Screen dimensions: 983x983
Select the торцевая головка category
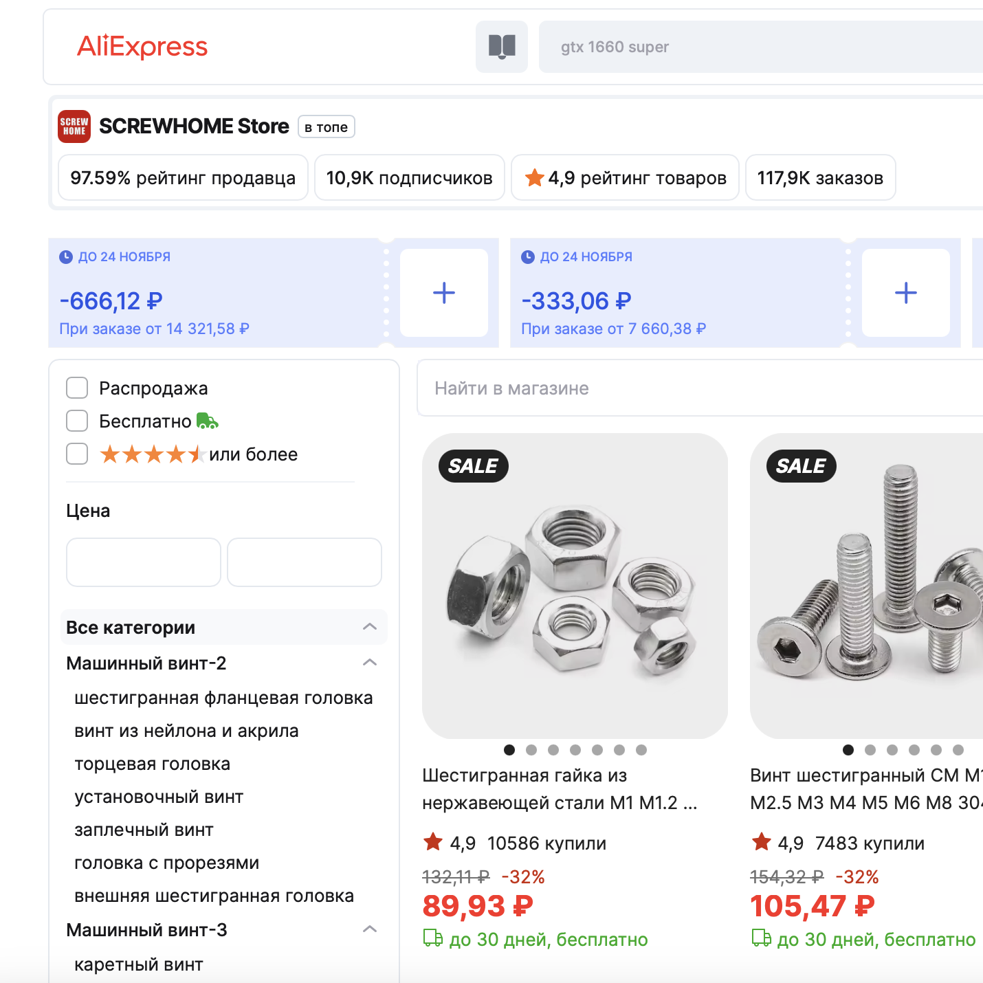click(152, 764)
